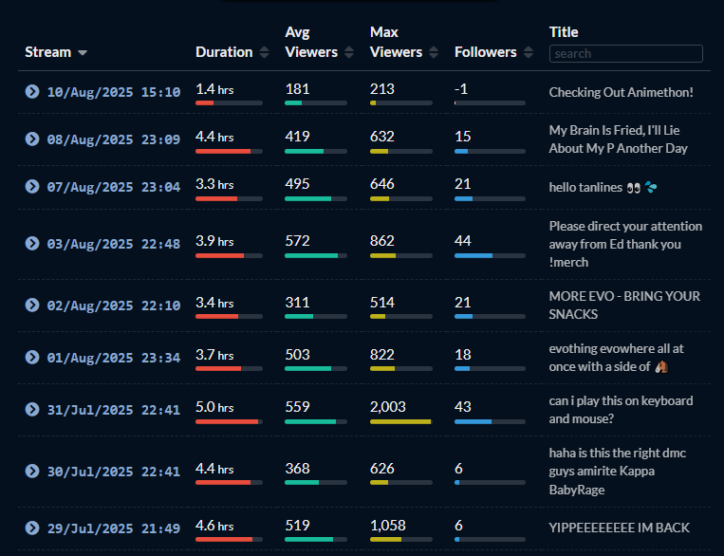Click the 4.6 hrs duration value
This screenshot has width=724, height=556.
[x=214, y=526]
